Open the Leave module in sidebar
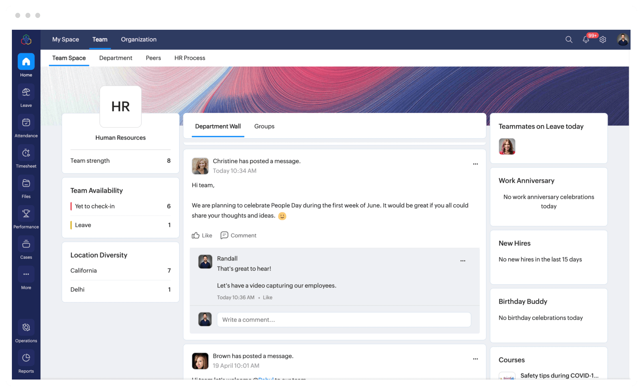The height and width of the screenshot is (392, 643). click(x=26, y=92)
